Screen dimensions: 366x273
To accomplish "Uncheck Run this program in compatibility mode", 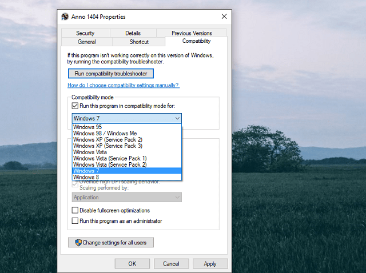I will [75, 106].
